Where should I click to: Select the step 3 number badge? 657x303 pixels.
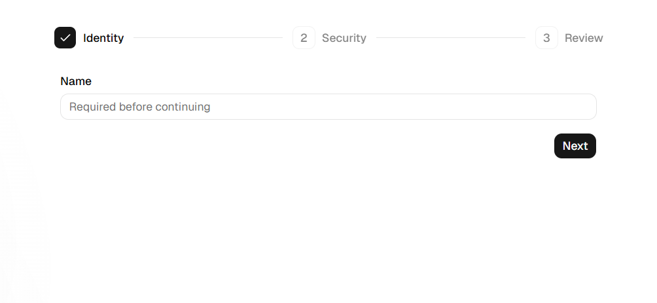pos(546,38)
